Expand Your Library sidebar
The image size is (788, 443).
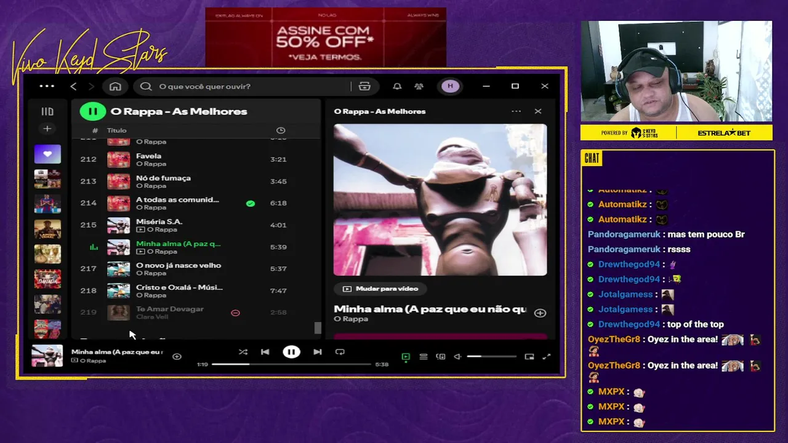[x=47, y=111]
